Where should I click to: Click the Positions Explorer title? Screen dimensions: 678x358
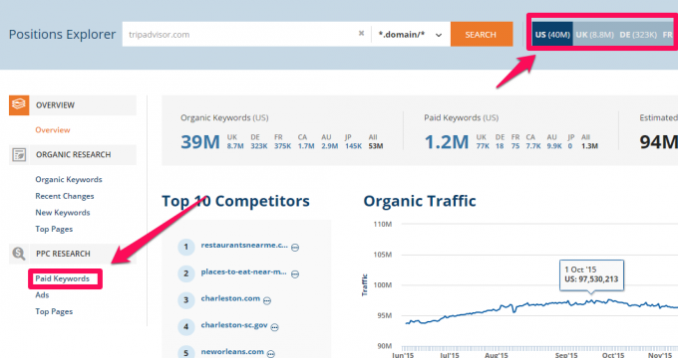coord(62,35)
